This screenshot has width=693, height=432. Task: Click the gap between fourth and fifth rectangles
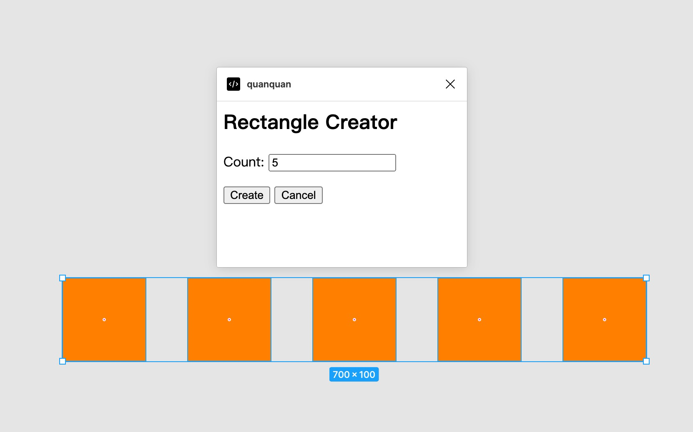(x=542, y=320)
